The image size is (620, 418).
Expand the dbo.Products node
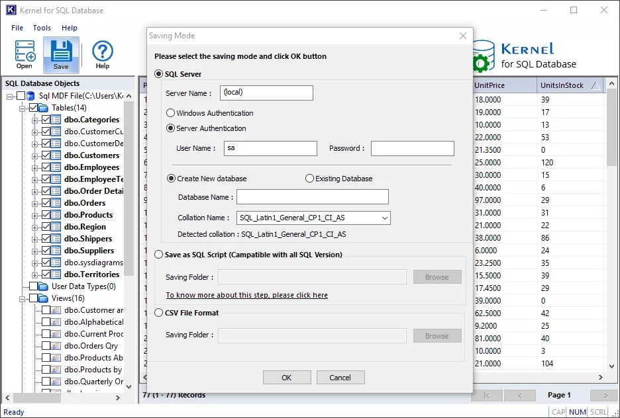pyautogui.click(x=35, y=216)
